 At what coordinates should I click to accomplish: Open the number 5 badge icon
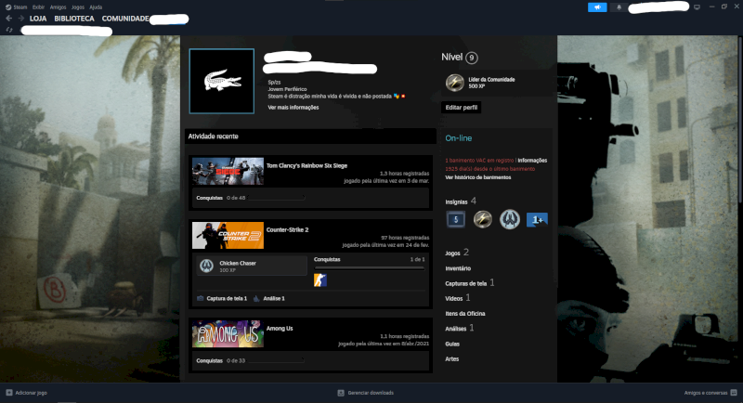click(x=456, y=219)
